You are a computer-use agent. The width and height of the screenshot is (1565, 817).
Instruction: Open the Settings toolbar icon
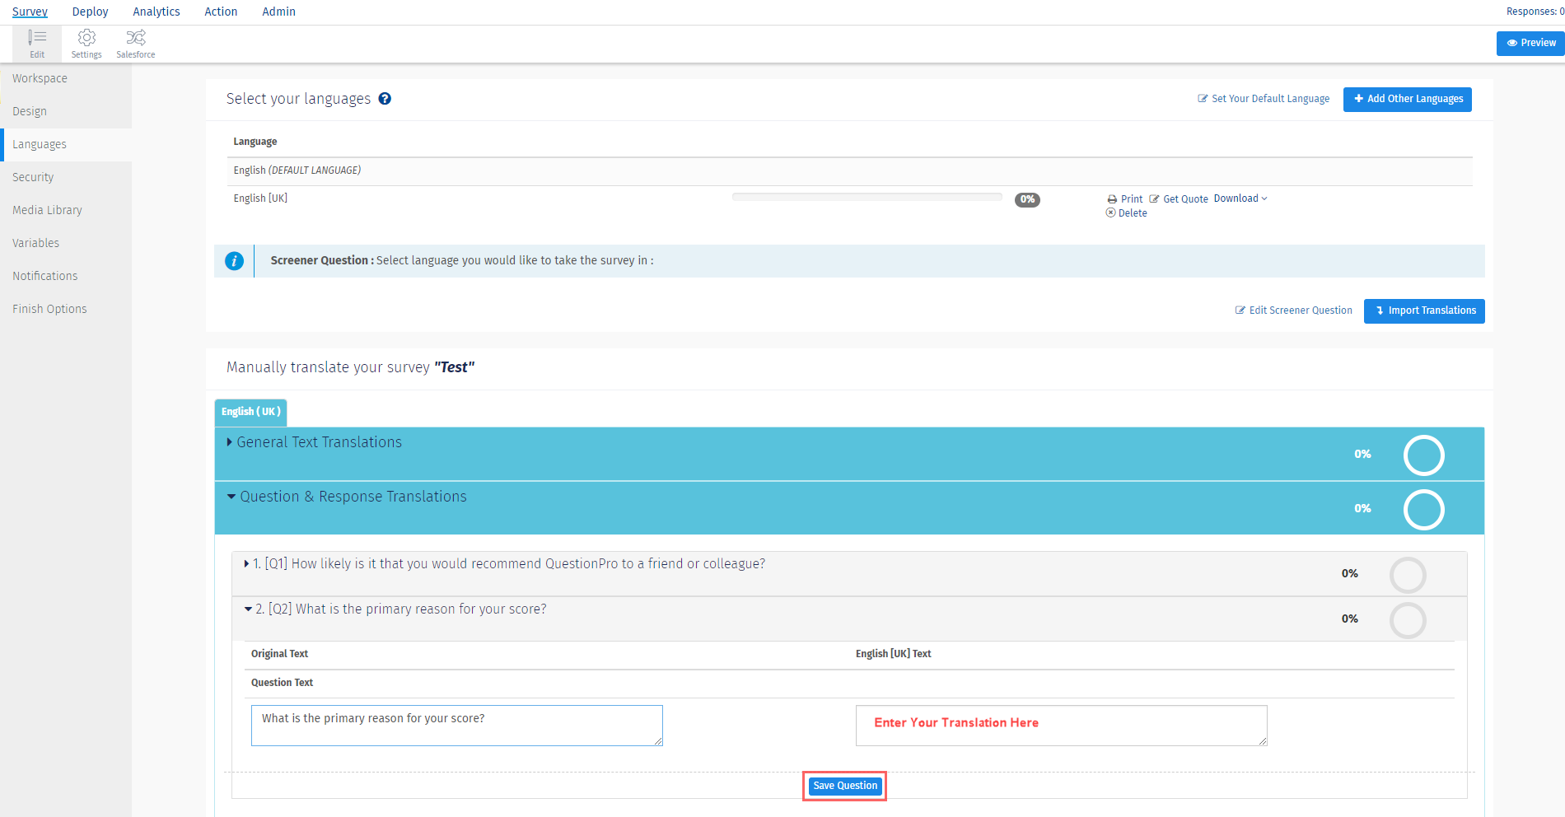click(86, 43)
